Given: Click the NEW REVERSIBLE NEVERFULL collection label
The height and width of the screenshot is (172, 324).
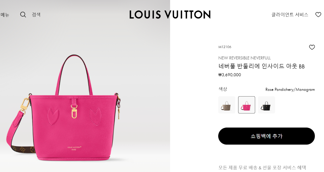Looking at the screenshot, I should pos(244,58).
